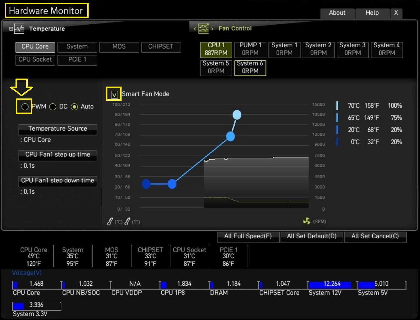Click the 70°C 158°F 100% legend row
This screenshot has height=320, width=420.
point(369,106)
